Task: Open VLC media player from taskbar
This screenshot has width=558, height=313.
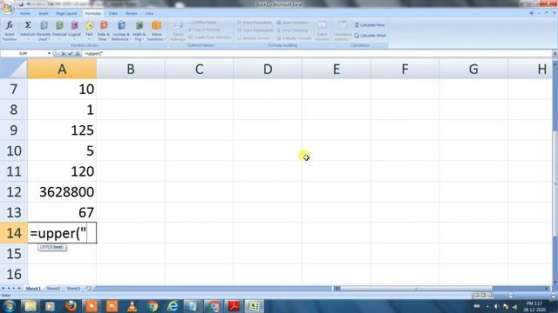Action: [132, 306]
